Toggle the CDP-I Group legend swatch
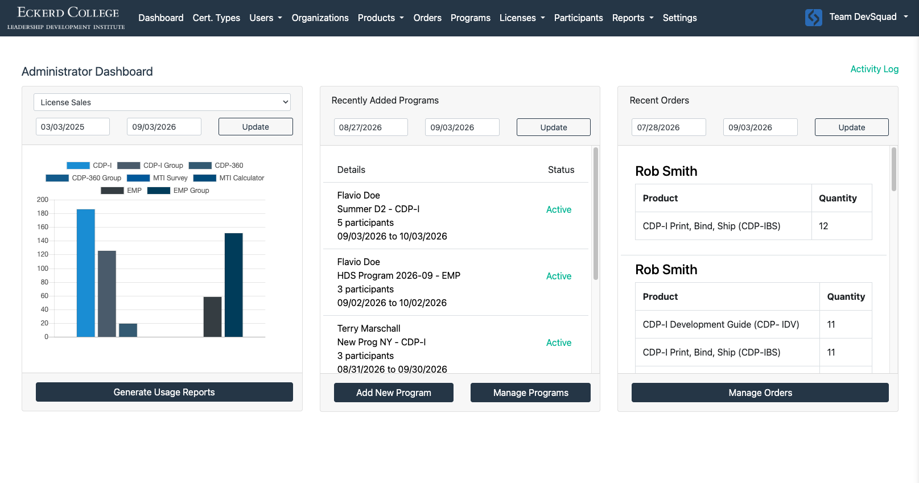Screen dimensions: 919x483 129,166
